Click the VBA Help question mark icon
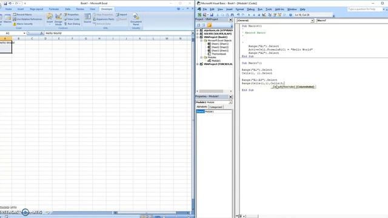The width and height of the screenshot is (388, 218). tap(290, 15)
